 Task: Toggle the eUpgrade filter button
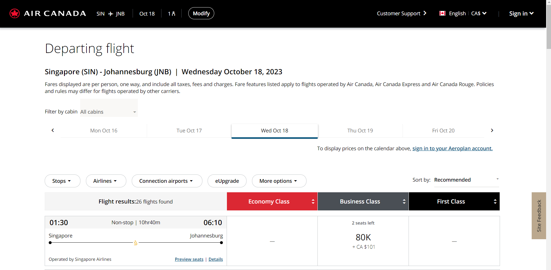pos(227,181)
